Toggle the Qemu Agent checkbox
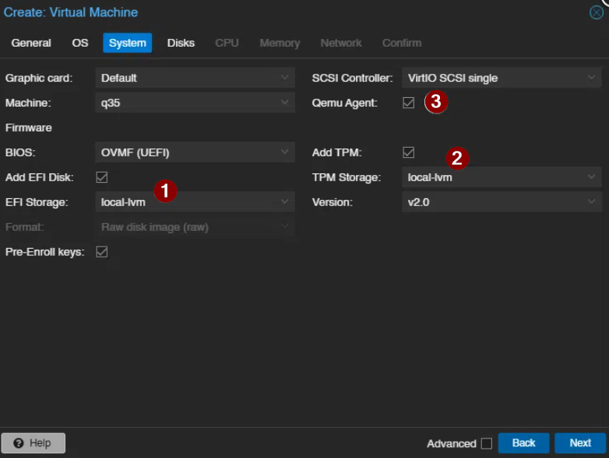Image resolution: width=609 pixels, height=458 pixels. tap(409, 103)
